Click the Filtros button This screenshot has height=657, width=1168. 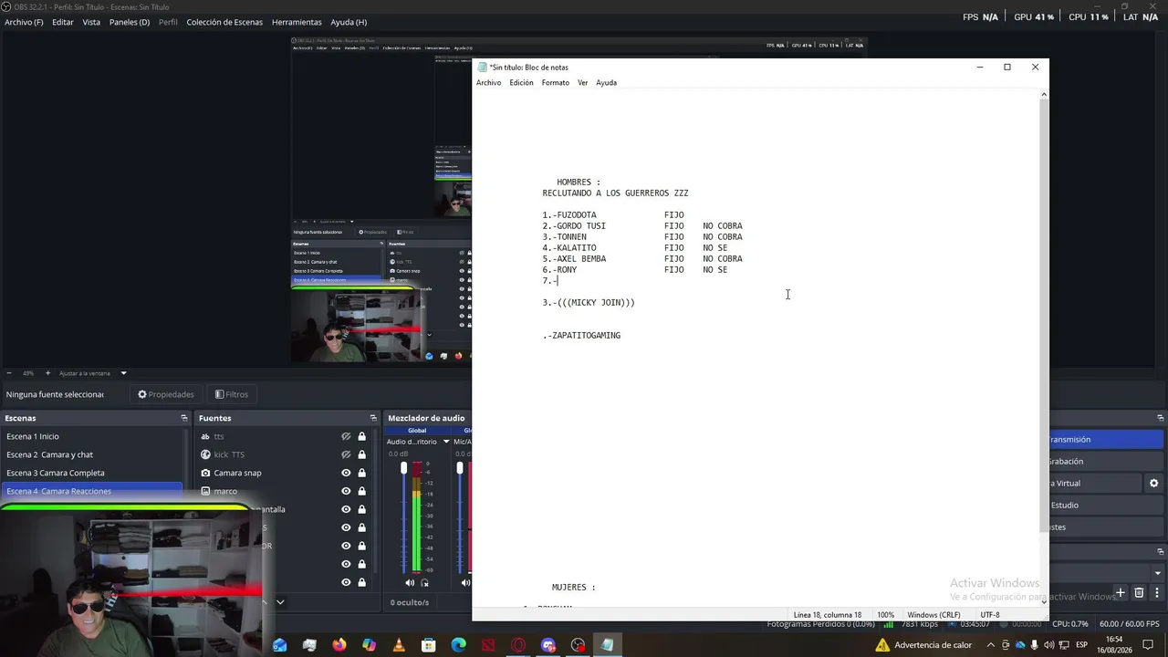point(232,394)
